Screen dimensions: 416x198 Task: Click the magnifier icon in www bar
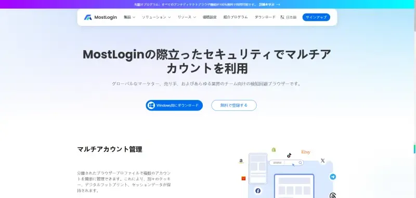click(x=301, y=163)
